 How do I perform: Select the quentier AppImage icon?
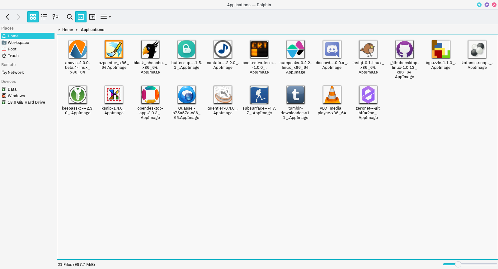tap(223, 95)
